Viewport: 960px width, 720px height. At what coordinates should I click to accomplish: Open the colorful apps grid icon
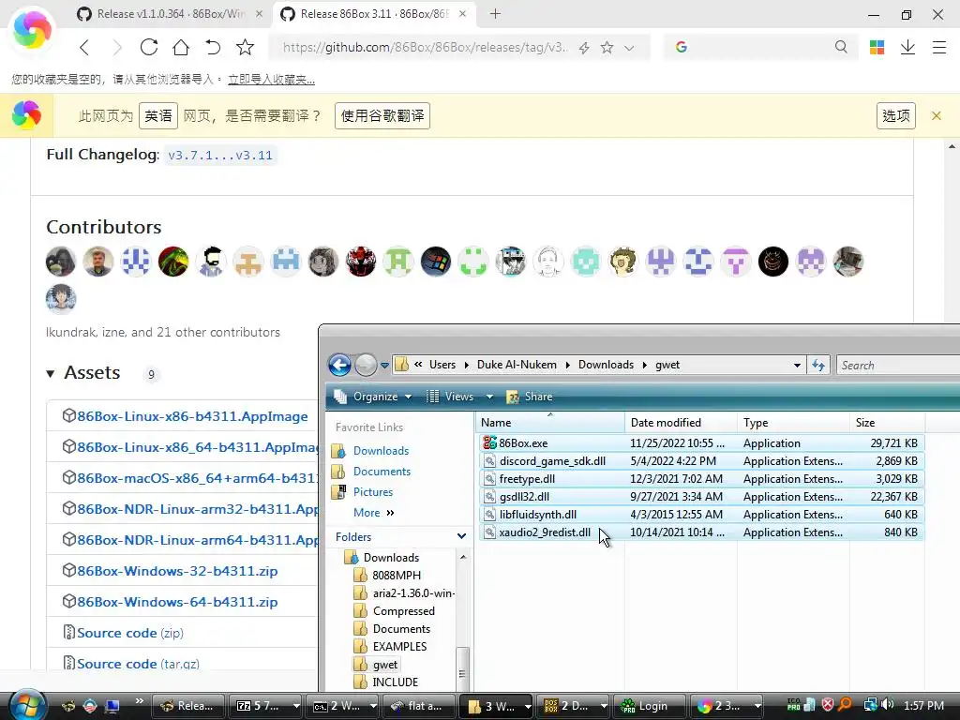877,47
